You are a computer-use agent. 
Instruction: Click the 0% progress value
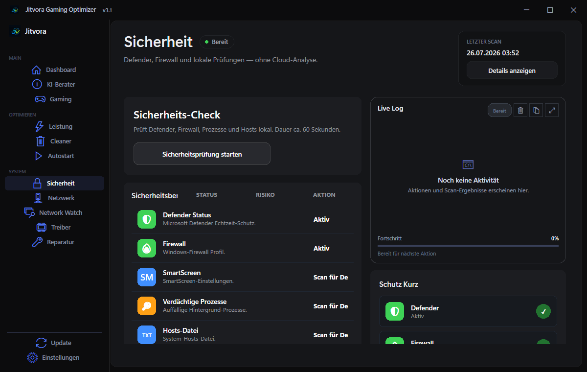(x=555, y=238)
